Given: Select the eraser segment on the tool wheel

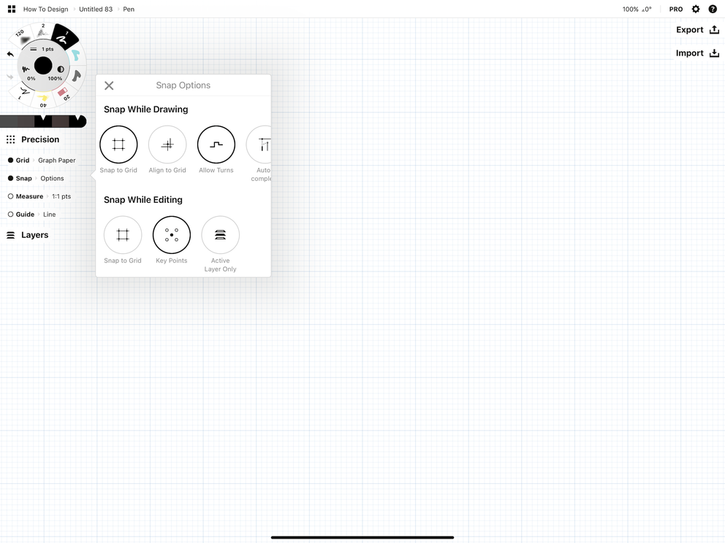Looking at the screenshot, I should coord(63,91).
